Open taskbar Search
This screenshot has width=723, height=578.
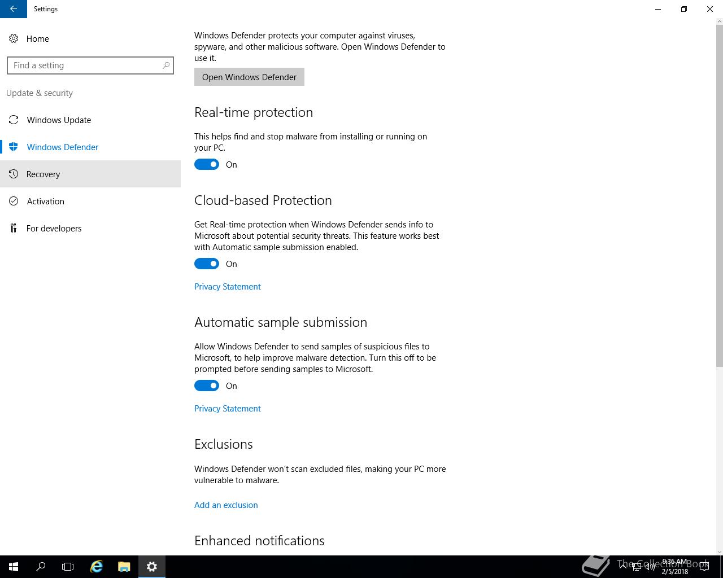point(41,567)
